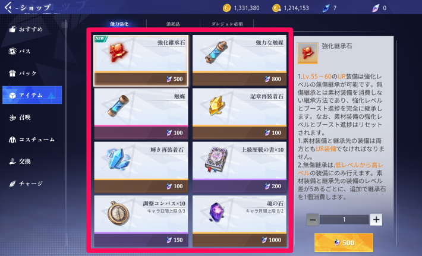
Task: Pick the purple 魂の石 item
Action: coord(240,221)
